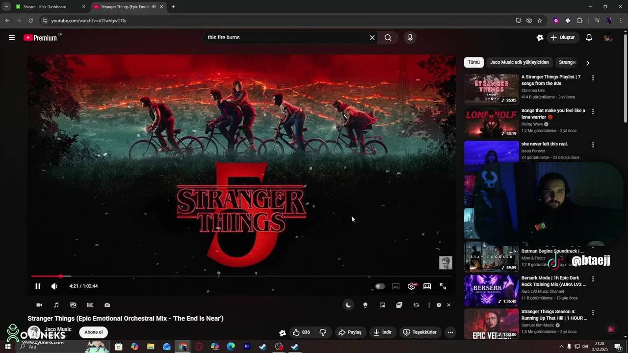Subscribe with the Abone ol button
This screenshot has height=353, width=628.
pos(93,332)
